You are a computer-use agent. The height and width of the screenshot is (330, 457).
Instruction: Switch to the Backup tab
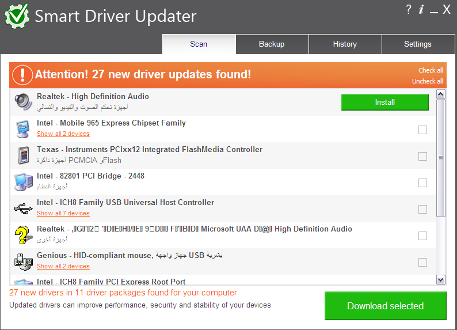coord(272,44)
